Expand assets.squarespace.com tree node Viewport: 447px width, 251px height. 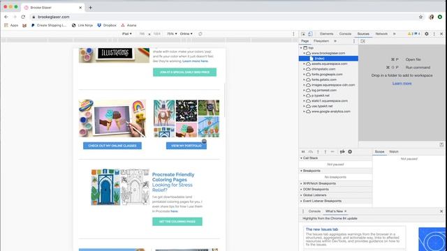[x=305, y=63]
